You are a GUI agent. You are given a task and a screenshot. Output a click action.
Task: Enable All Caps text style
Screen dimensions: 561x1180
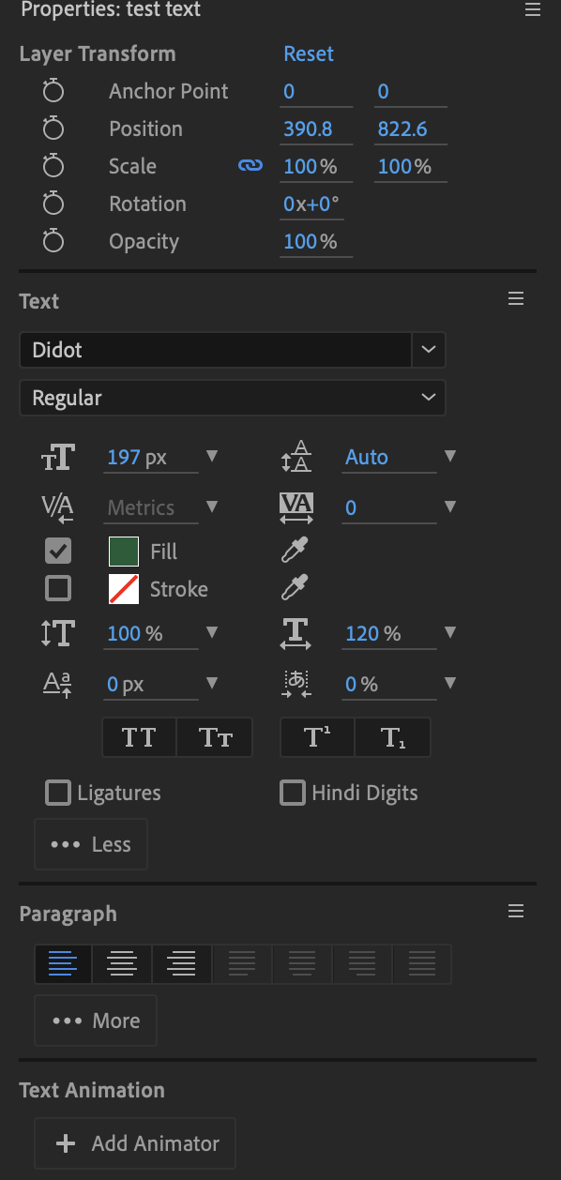coord(139,737)
